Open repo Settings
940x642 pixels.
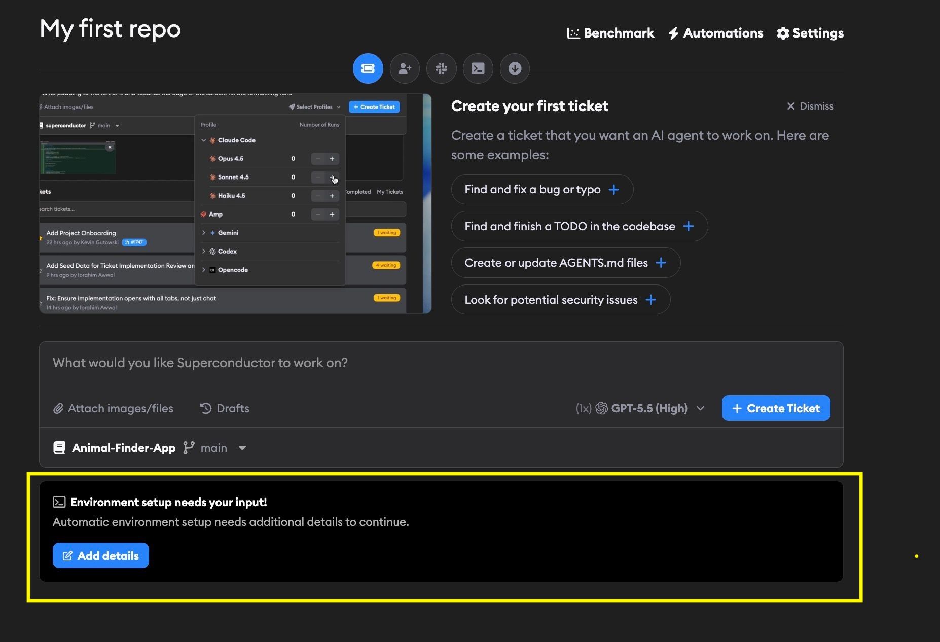tap(810, 33)
